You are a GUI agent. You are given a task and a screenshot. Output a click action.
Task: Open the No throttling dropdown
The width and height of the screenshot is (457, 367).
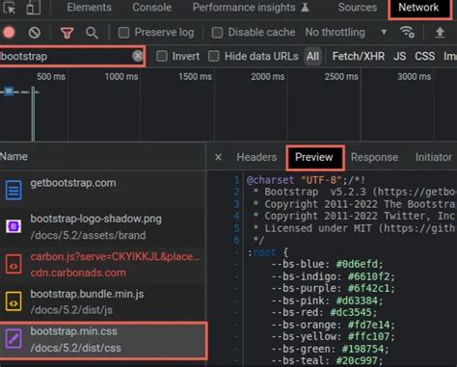(346, 32)
